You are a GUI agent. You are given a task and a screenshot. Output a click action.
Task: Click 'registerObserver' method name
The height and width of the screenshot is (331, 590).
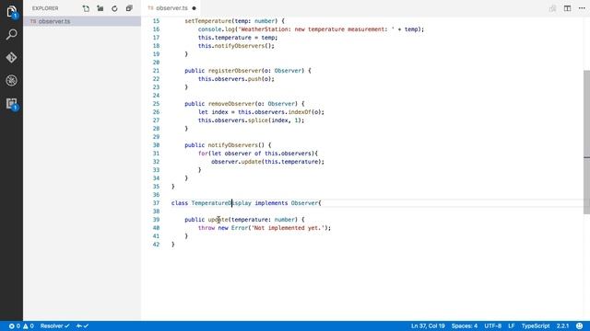[234, 71]
